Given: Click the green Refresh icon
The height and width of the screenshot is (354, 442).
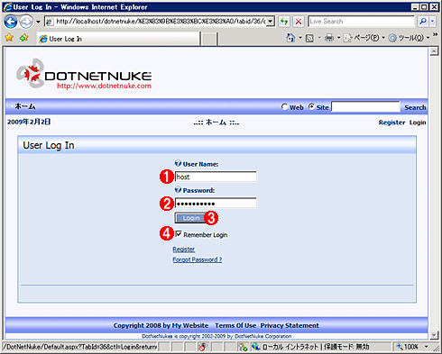Looking at the screenshot, I should 284,22.
